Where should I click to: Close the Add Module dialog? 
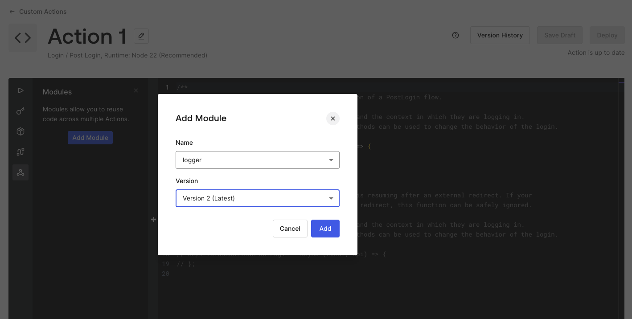pos(333,119)
